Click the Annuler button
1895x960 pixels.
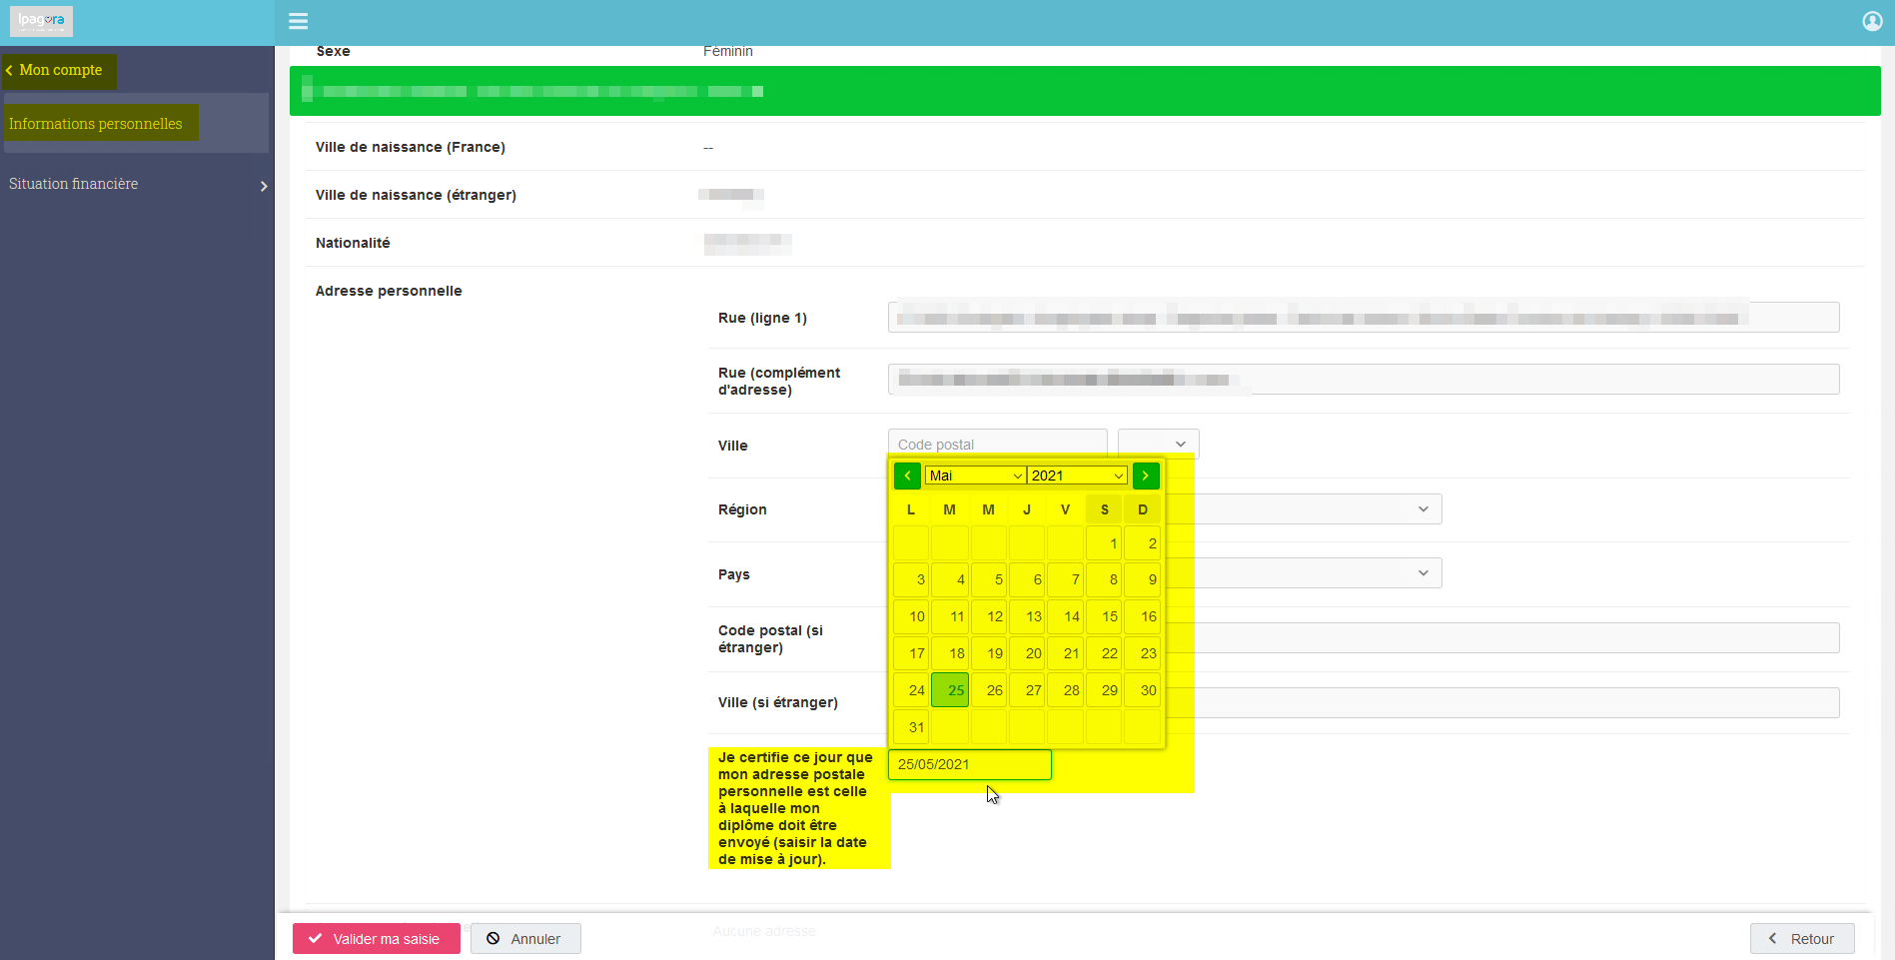point(525,939)
